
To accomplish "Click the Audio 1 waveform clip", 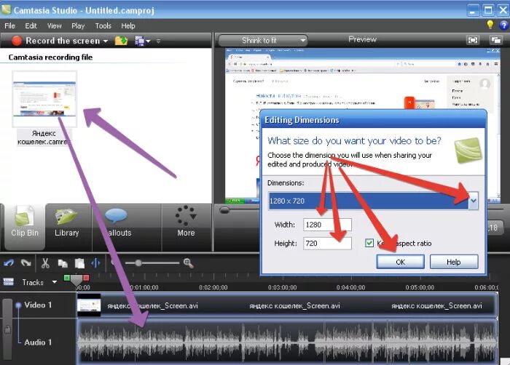I will [288, 341].
